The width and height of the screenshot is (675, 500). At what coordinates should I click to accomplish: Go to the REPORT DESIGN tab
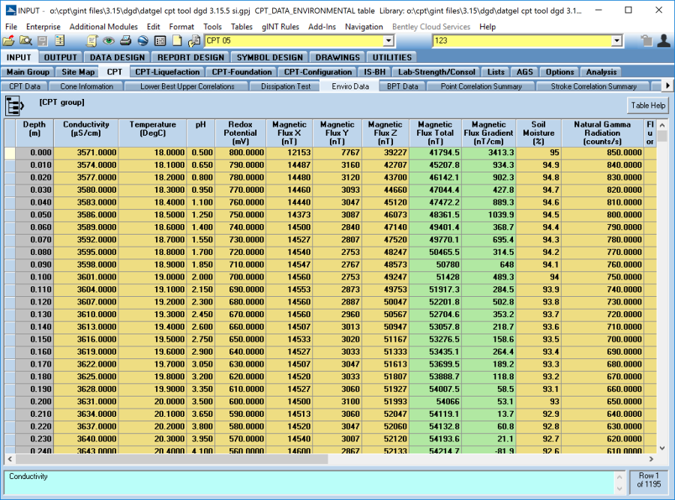tap(190, 57)
